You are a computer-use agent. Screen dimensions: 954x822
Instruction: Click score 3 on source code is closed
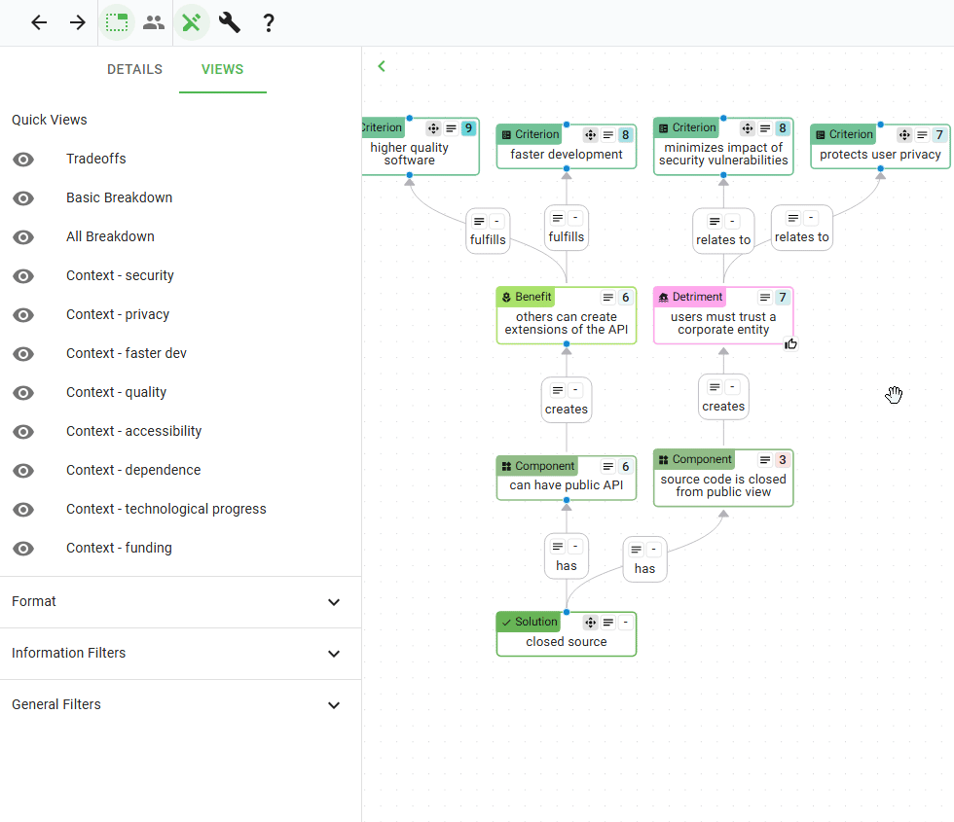783,460
